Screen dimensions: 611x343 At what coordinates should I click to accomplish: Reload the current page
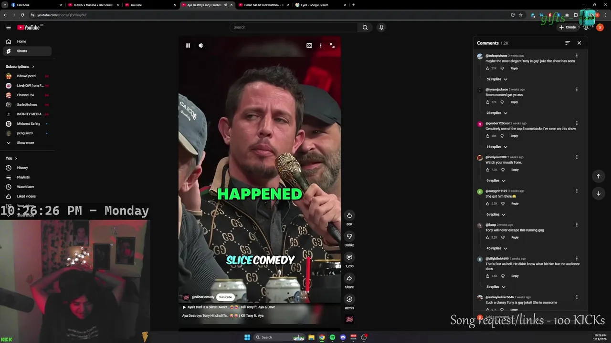[x=22, y=15]
